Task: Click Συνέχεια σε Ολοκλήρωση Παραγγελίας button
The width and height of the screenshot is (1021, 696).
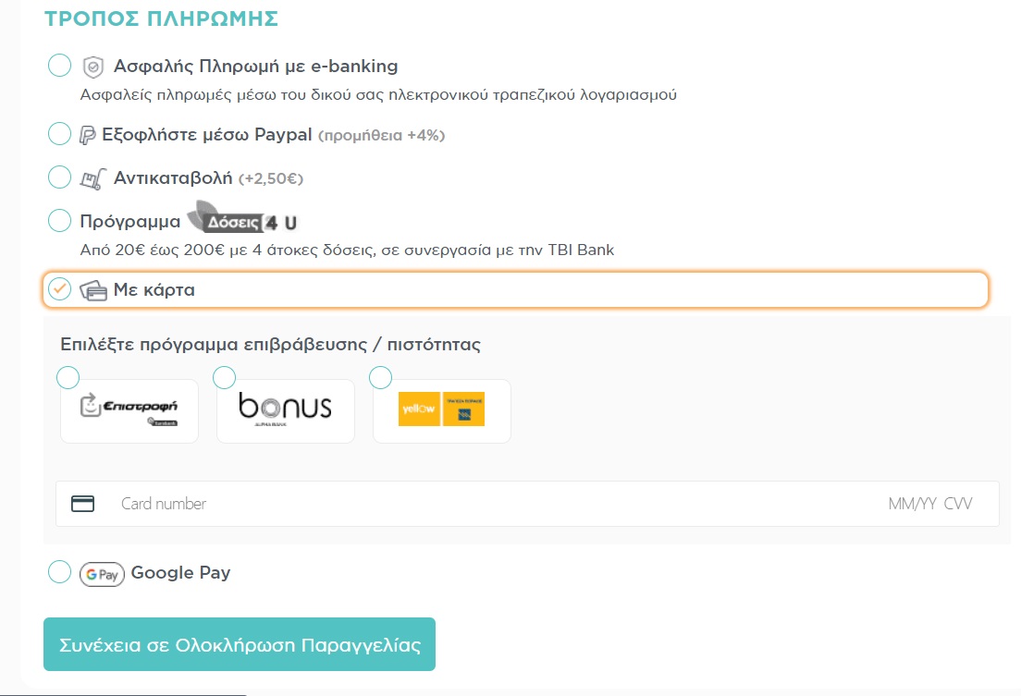Action: coord(240,644)
